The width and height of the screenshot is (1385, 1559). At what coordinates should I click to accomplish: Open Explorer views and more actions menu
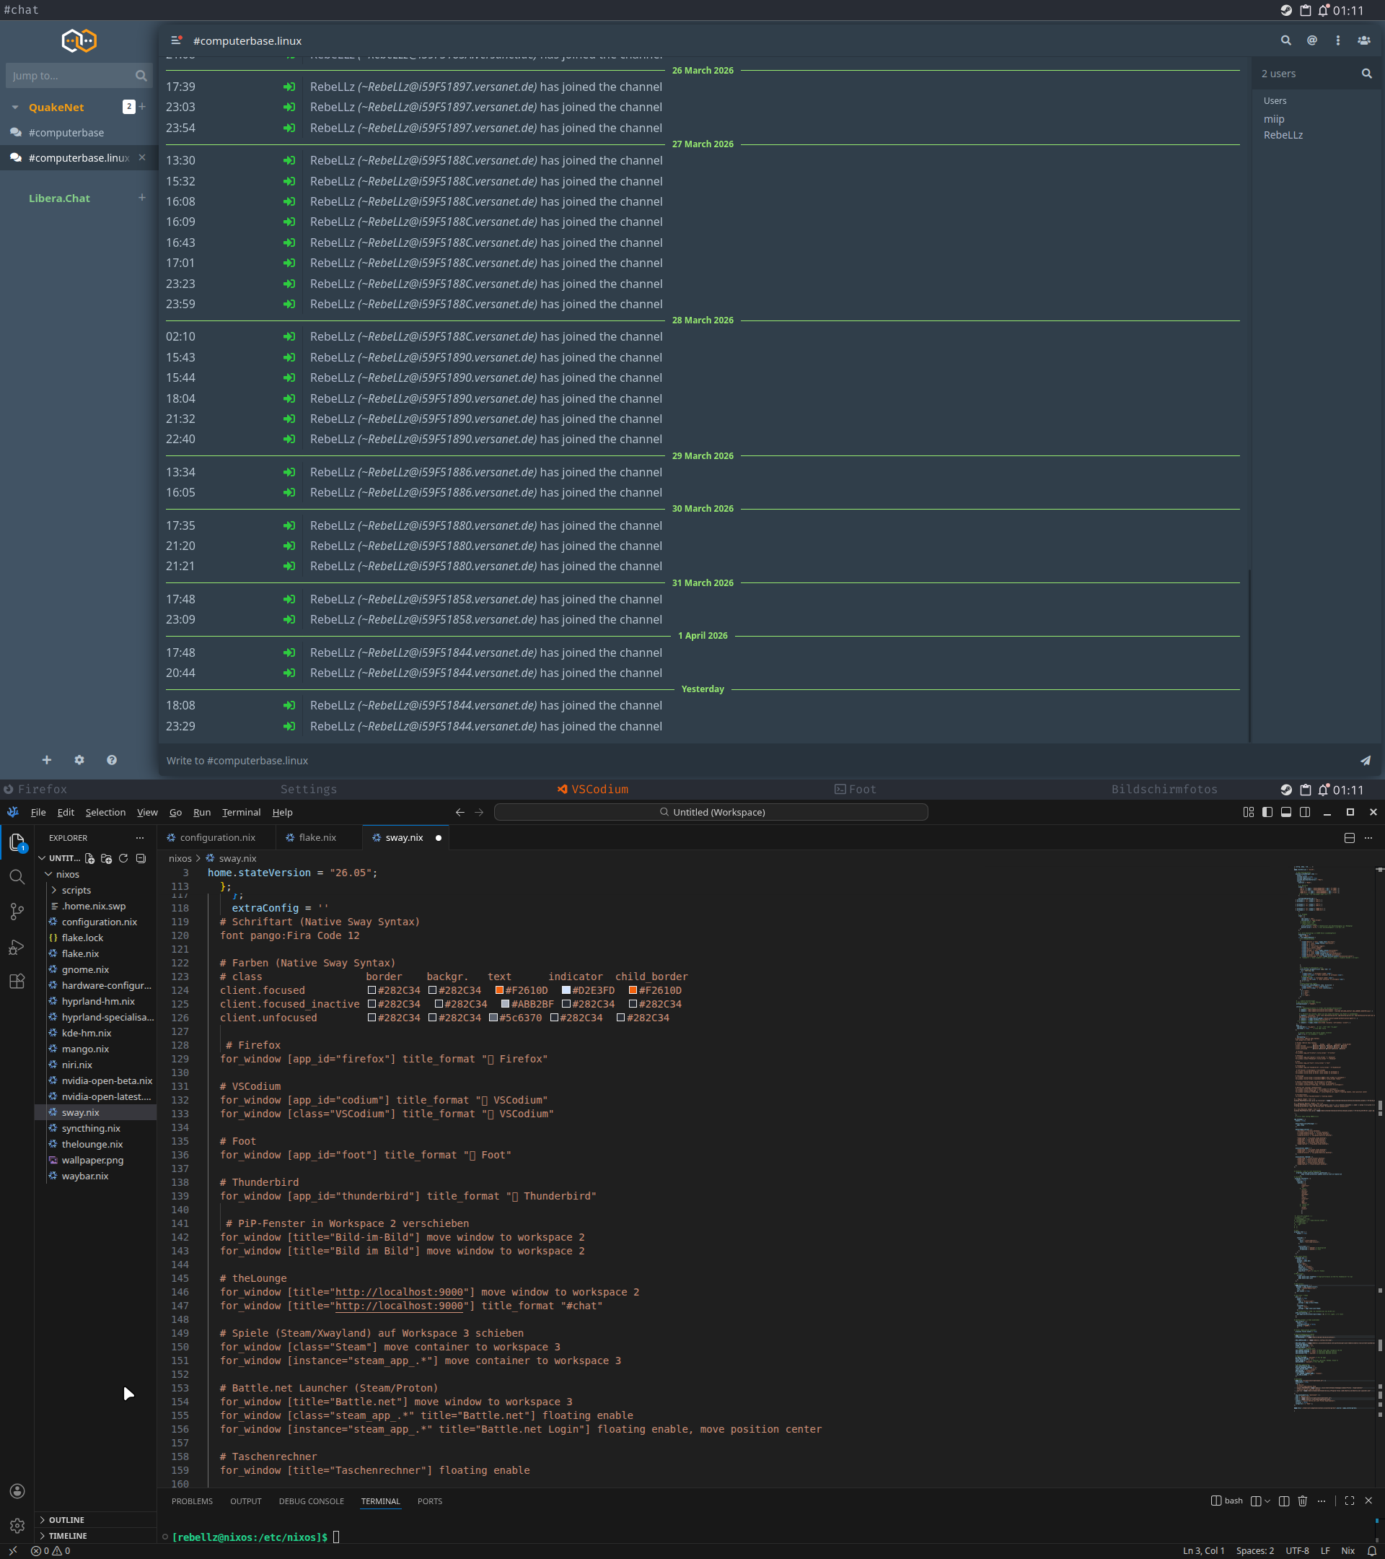click(139, 837)
